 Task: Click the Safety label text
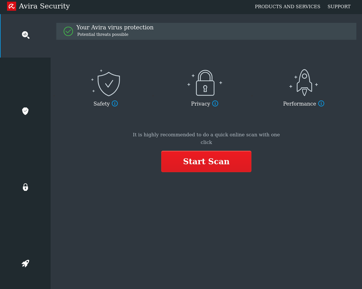[102, 104]
